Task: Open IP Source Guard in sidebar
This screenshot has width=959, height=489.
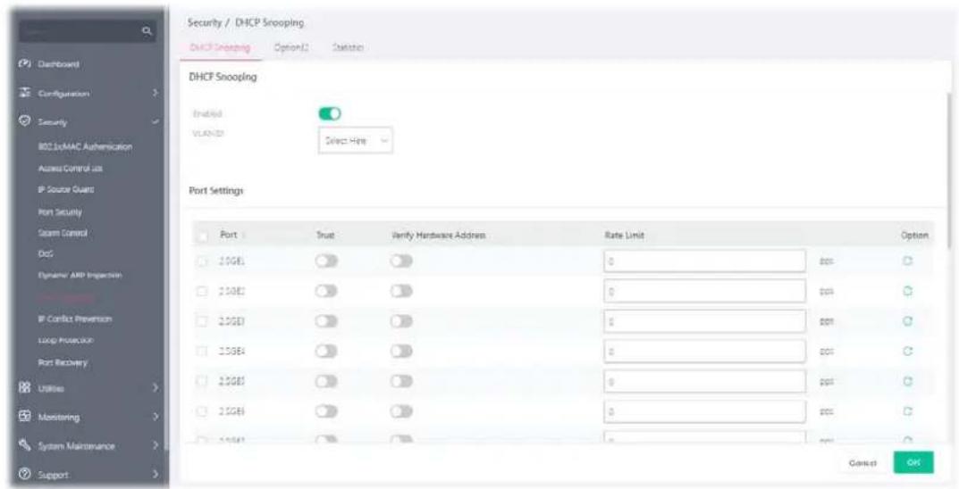Action: [x=65, y=189]
